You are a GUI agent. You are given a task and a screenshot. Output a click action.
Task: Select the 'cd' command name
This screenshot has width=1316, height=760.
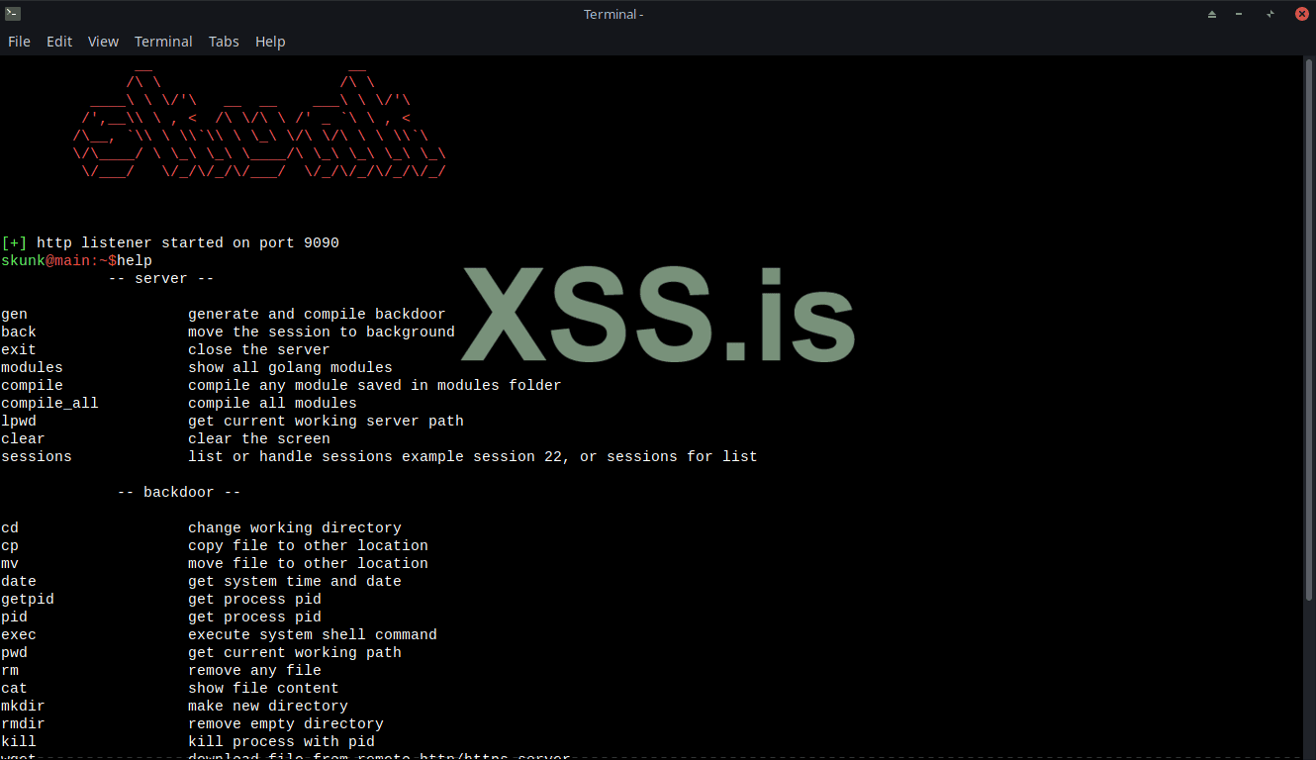pos(10,528)
